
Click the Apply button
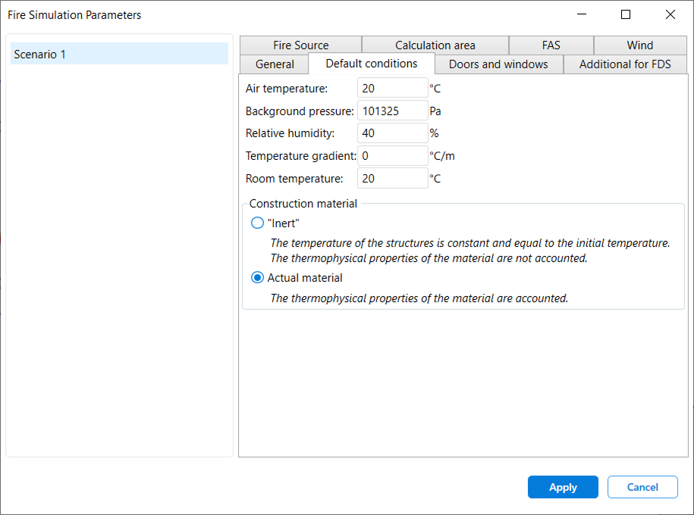tap(563, 487)
